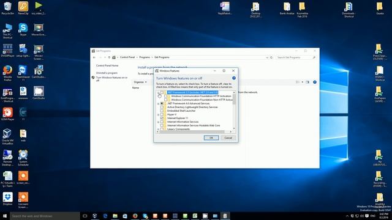Open the Control Panel Home link
Screen dimensions: 392x220
pos(107,65)
